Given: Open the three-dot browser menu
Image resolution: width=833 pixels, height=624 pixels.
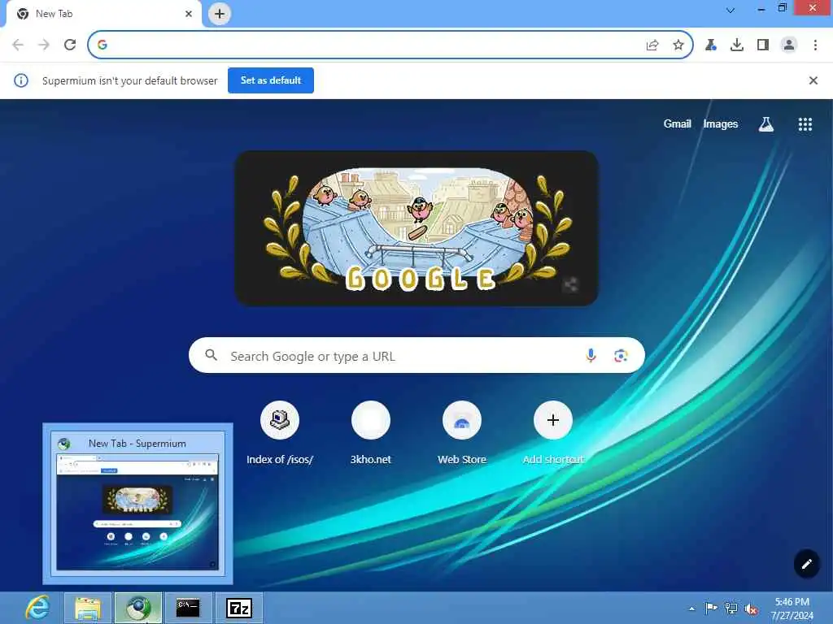Looking at the screenshot, I should tap(815, 45).
